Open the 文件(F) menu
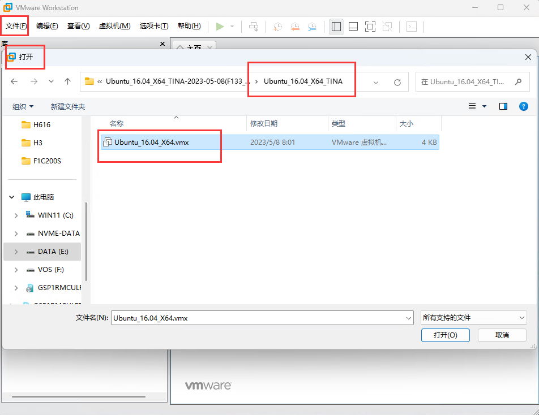The image size is (539, 415). [15, 26]
